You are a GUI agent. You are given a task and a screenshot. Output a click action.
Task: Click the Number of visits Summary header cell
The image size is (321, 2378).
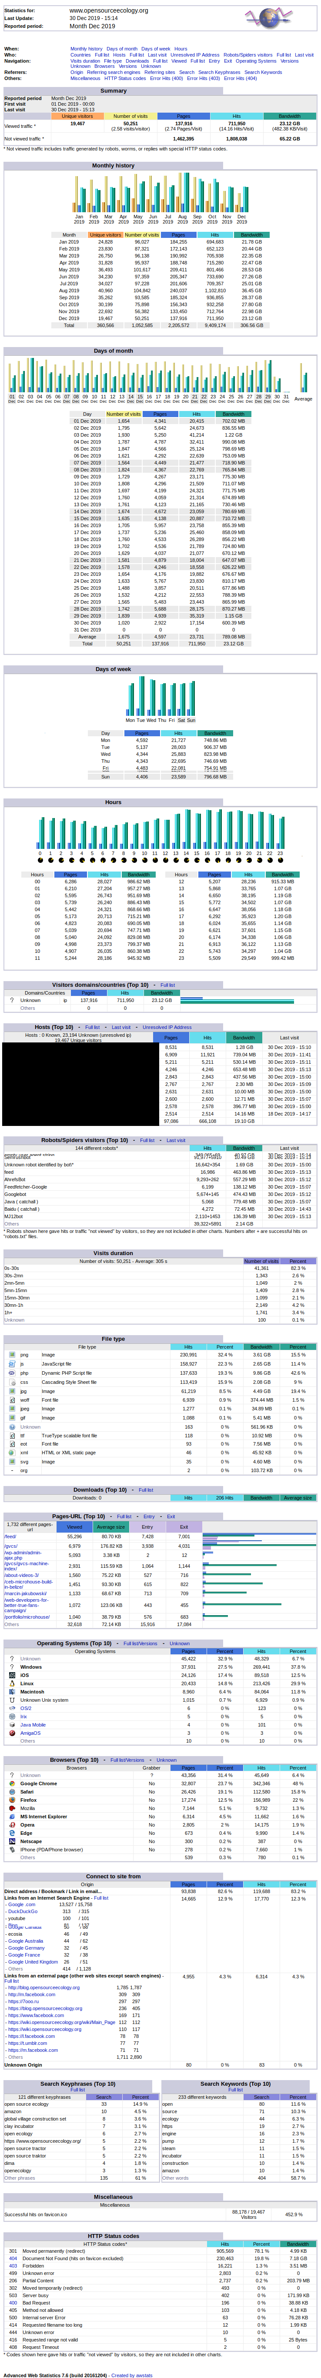(130, 116)
